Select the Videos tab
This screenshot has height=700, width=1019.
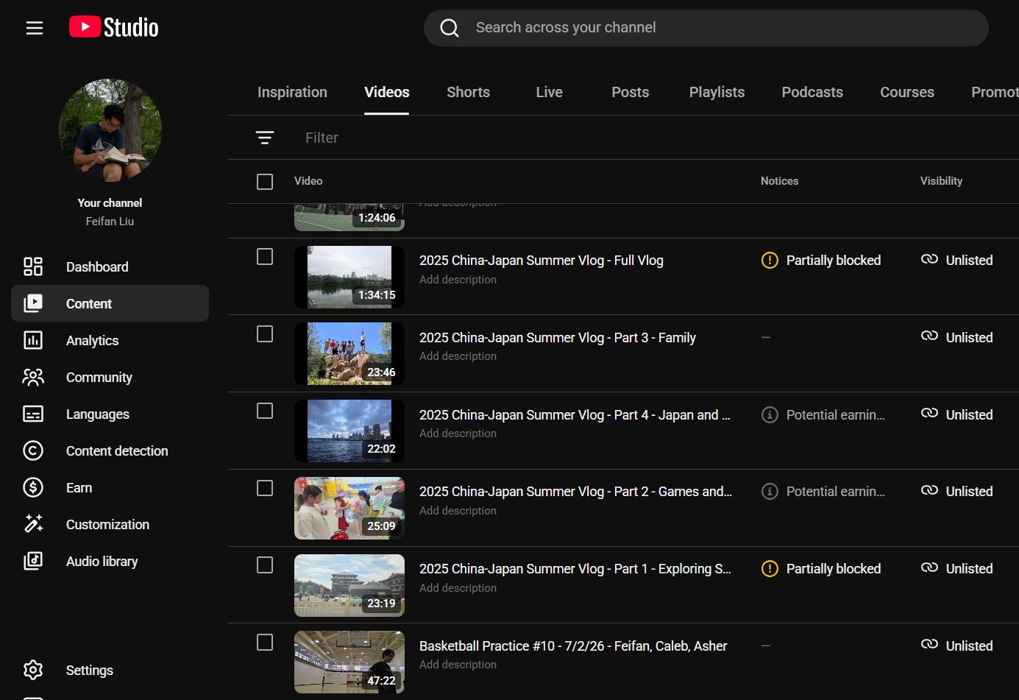tap(387, 92)
